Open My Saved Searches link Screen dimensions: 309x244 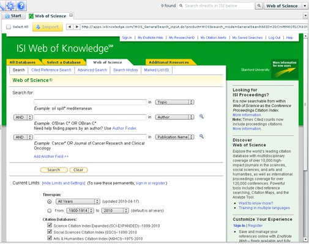pyautogui.click(x=247, y=38)
